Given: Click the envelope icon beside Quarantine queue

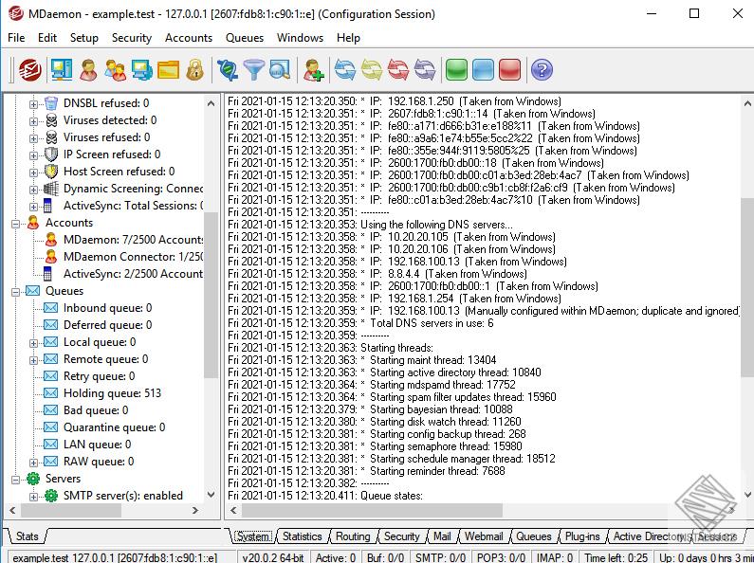Looking at the screenshot, I should [50, 427].
